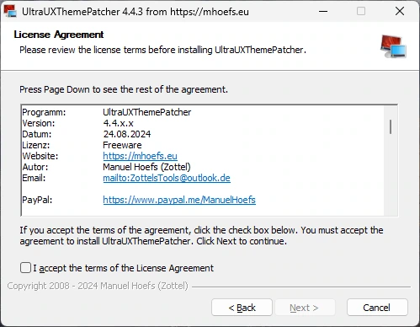Click the installer monitor logo in header
Screen dimensions: 420x327
coord(393,46)
